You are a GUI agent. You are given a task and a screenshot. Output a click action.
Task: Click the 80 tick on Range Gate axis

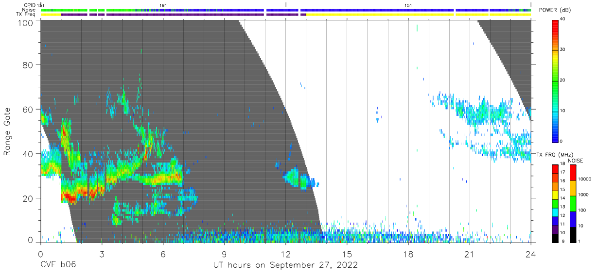28,65
